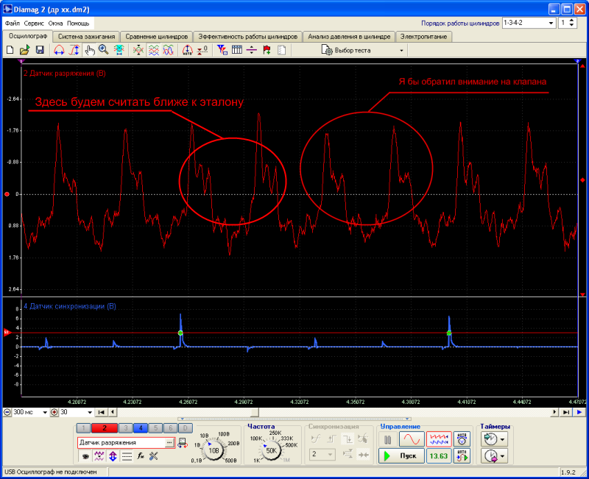Click the horizontal lines style icon
589x479 pixels.
[x=127, y=456]
